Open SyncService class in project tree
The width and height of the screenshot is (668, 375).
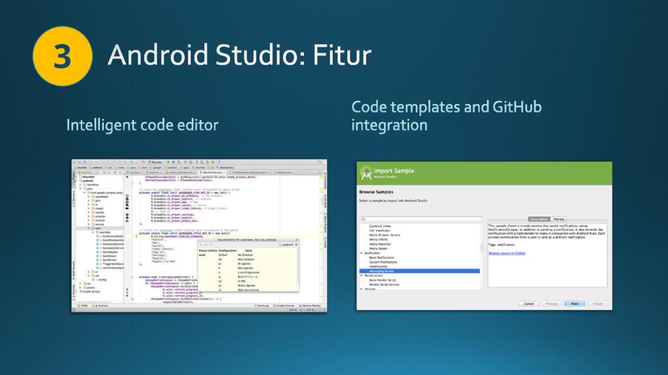pos(108,260)
